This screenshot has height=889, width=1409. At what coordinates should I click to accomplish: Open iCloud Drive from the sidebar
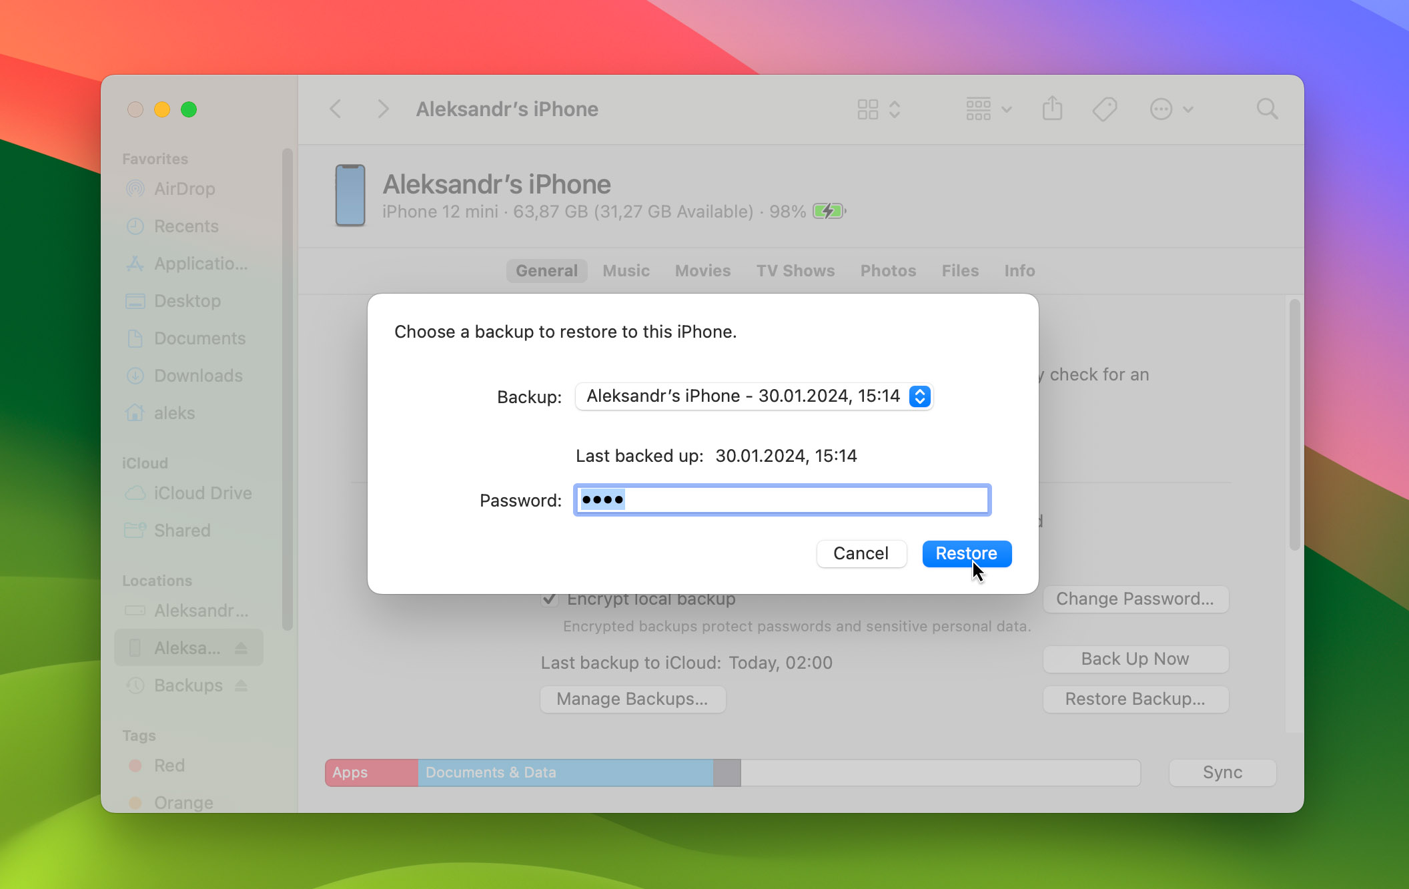coord(202,493)
